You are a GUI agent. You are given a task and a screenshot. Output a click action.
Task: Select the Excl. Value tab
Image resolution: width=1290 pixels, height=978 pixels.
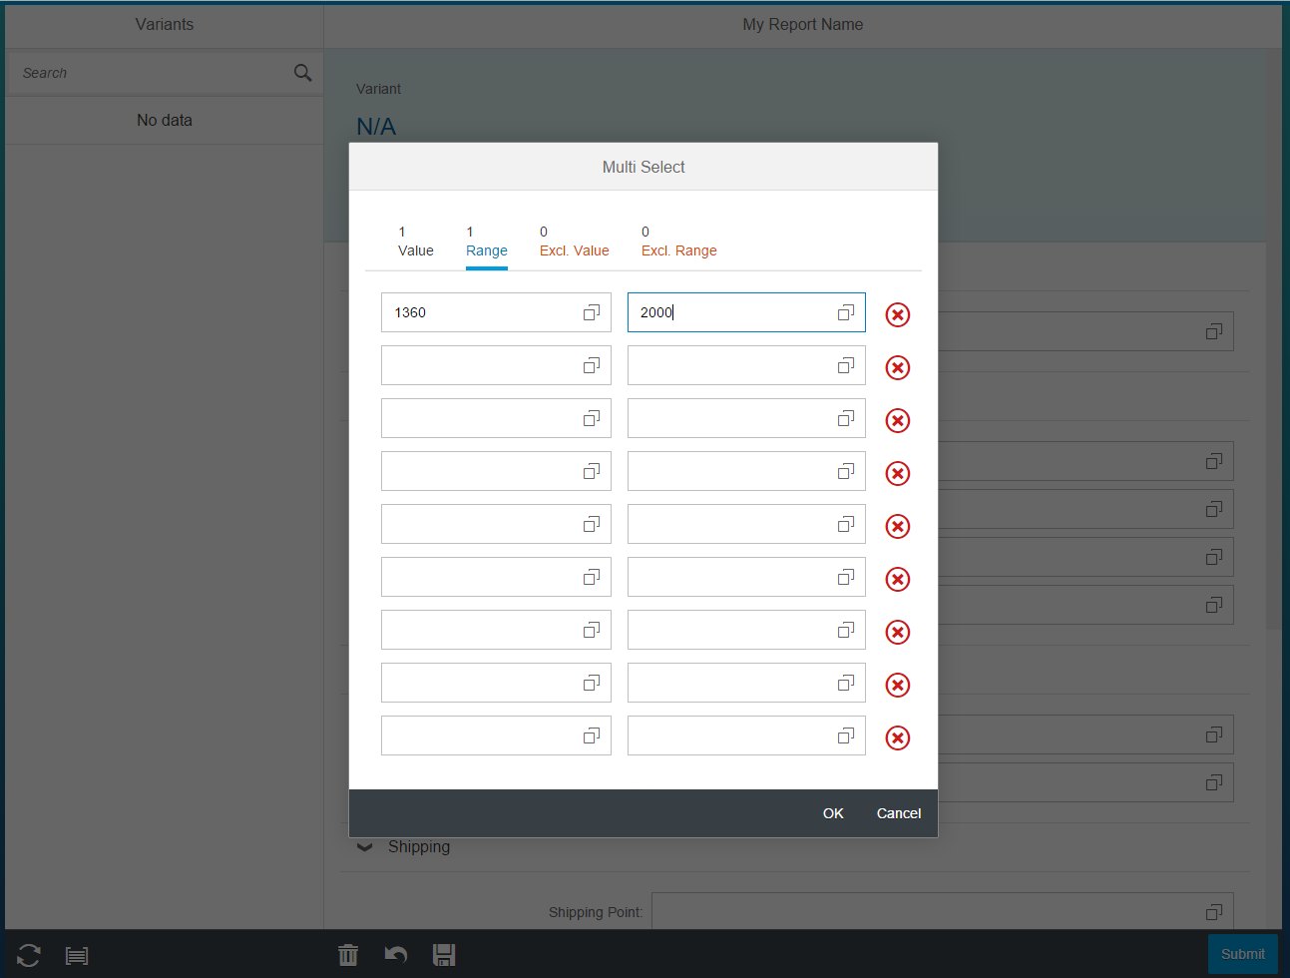point(574,242)
